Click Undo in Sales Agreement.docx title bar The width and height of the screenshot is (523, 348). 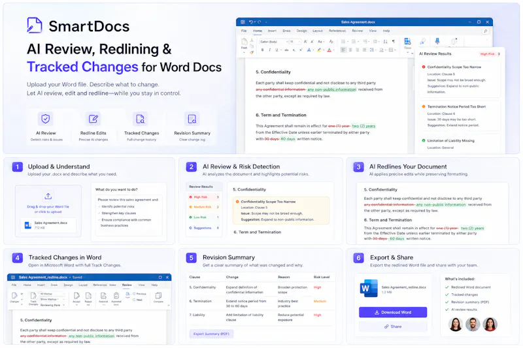tap(251, 22)
